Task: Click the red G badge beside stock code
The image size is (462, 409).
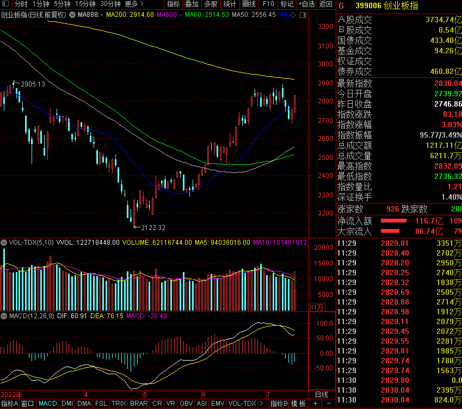Action: coord(341,6)
